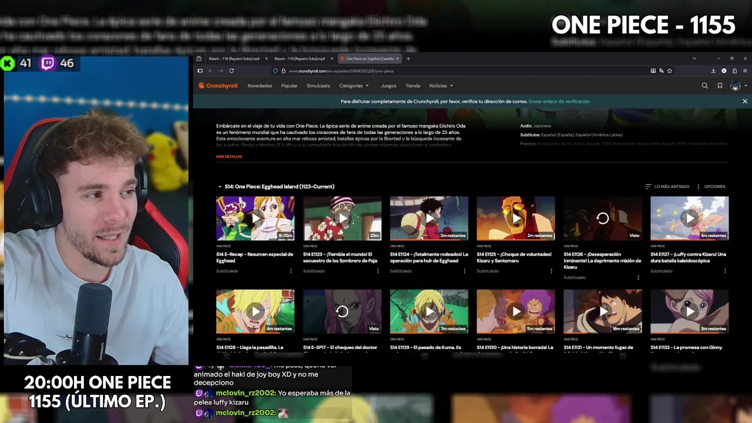752x423 pixels.
Task: Play episode E1123 thumbnail
Action: tap(342, 219)
